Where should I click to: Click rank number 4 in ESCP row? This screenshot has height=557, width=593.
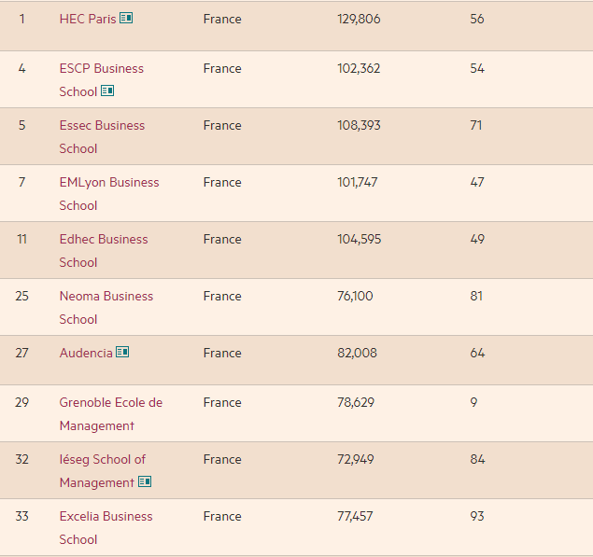(21, 68)
